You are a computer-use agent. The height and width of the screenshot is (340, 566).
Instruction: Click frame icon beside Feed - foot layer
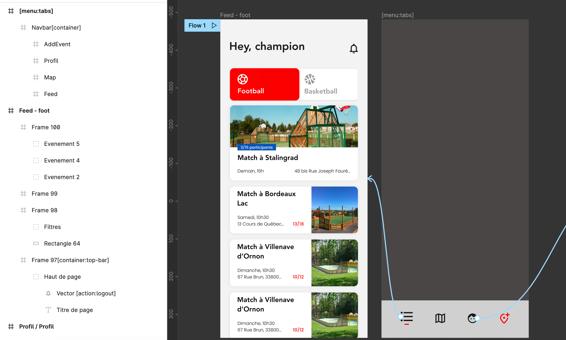click(x=11, y=111)
